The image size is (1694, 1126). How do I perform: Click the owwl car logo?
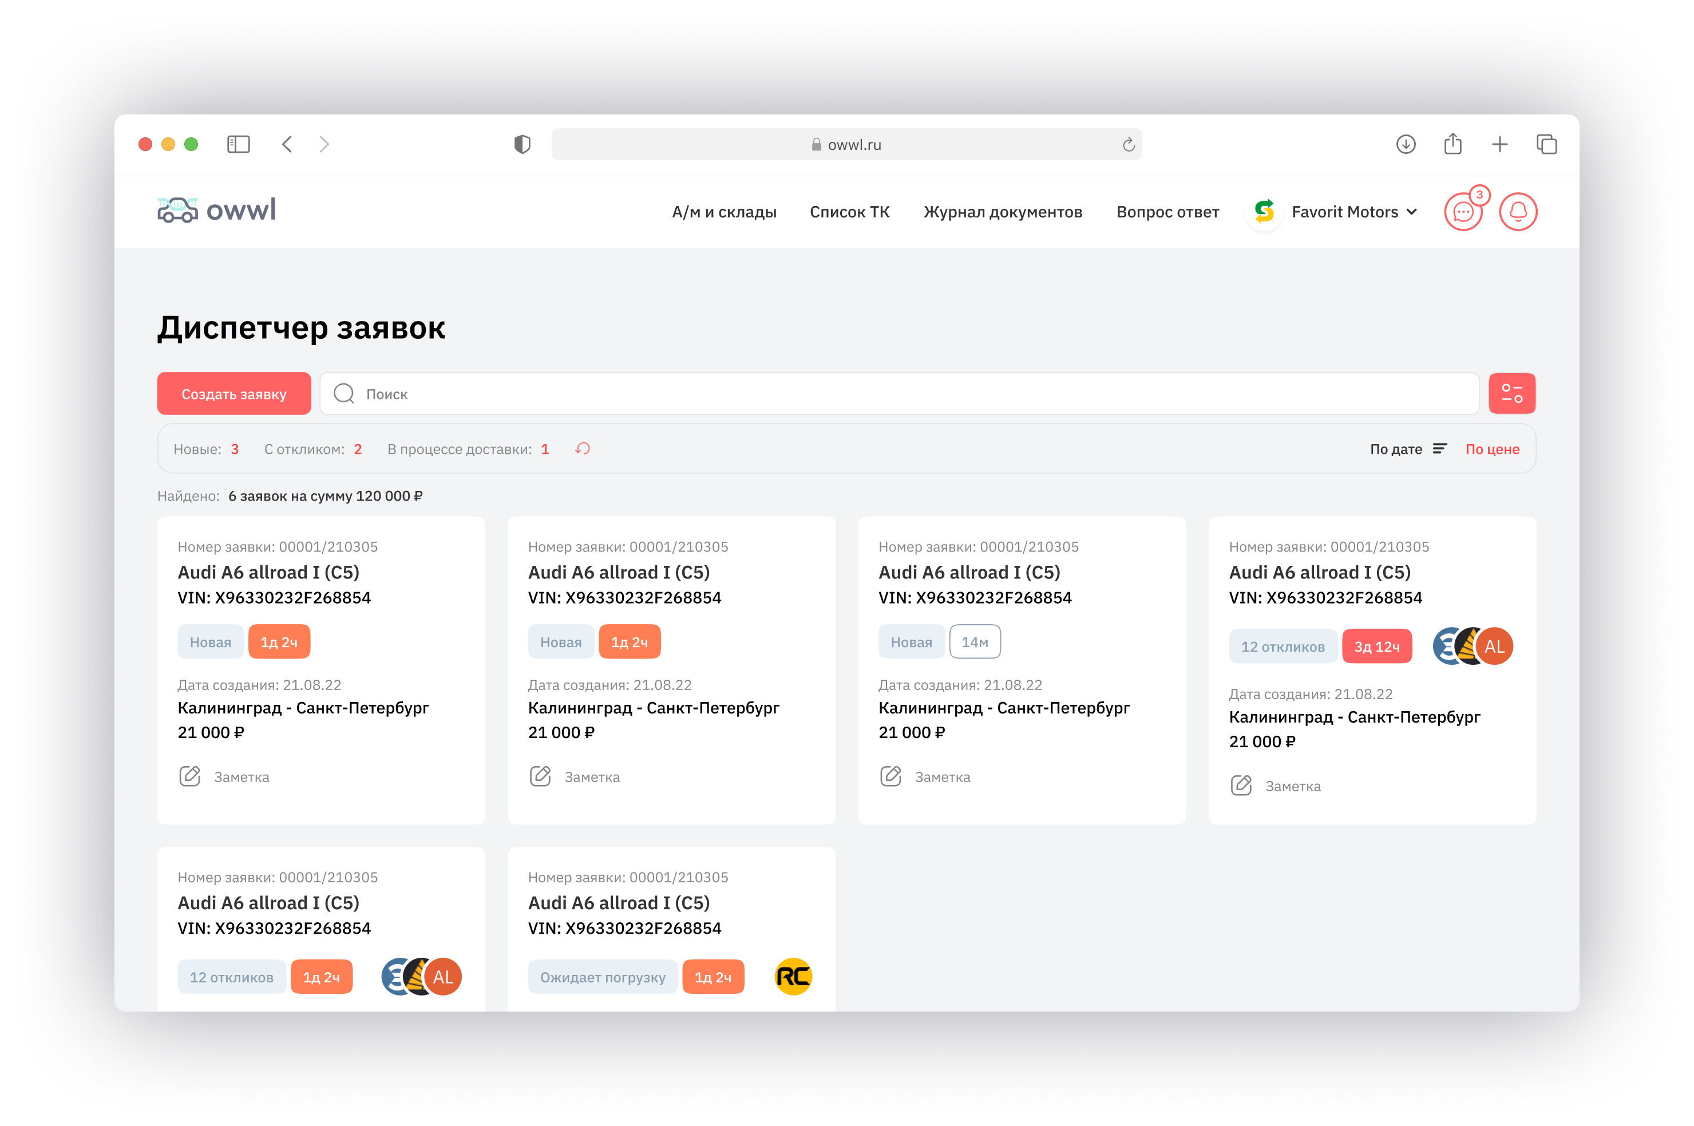coord(216,211)
